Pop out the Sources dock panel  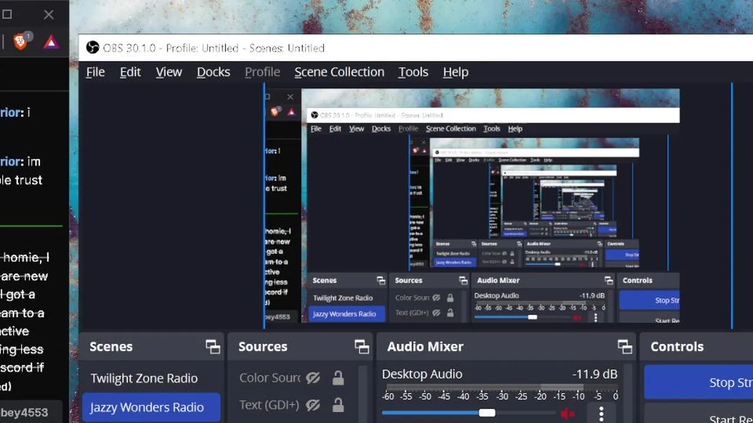tap(362, 347)
